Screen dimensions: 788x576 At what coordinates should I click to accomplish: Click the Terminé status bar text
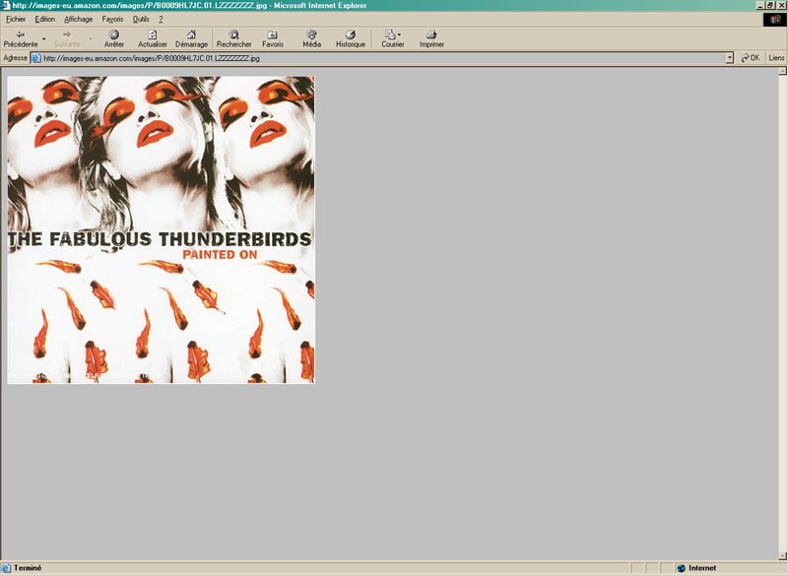tap(28, 568)
